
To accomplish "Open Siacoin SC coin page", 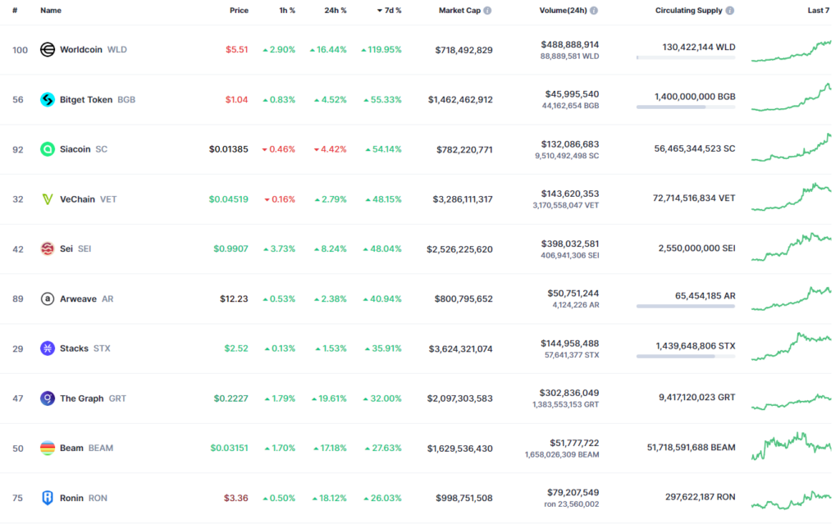I will tap(84, 149).
